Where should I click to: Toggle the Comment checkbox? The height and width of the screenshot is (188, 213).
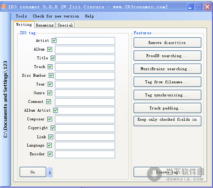tap(49, 101)
